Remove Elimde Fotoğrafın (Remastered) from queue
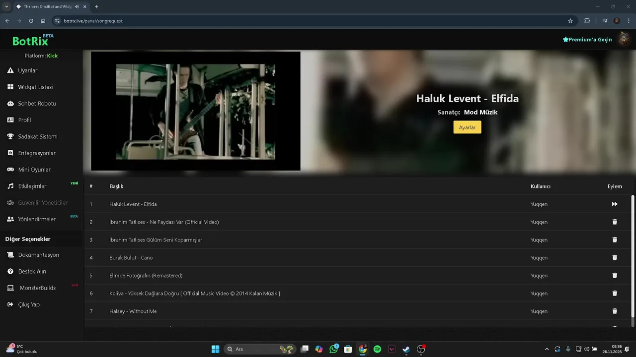This screenshot has height=357, width=636. tap(615, 276)
